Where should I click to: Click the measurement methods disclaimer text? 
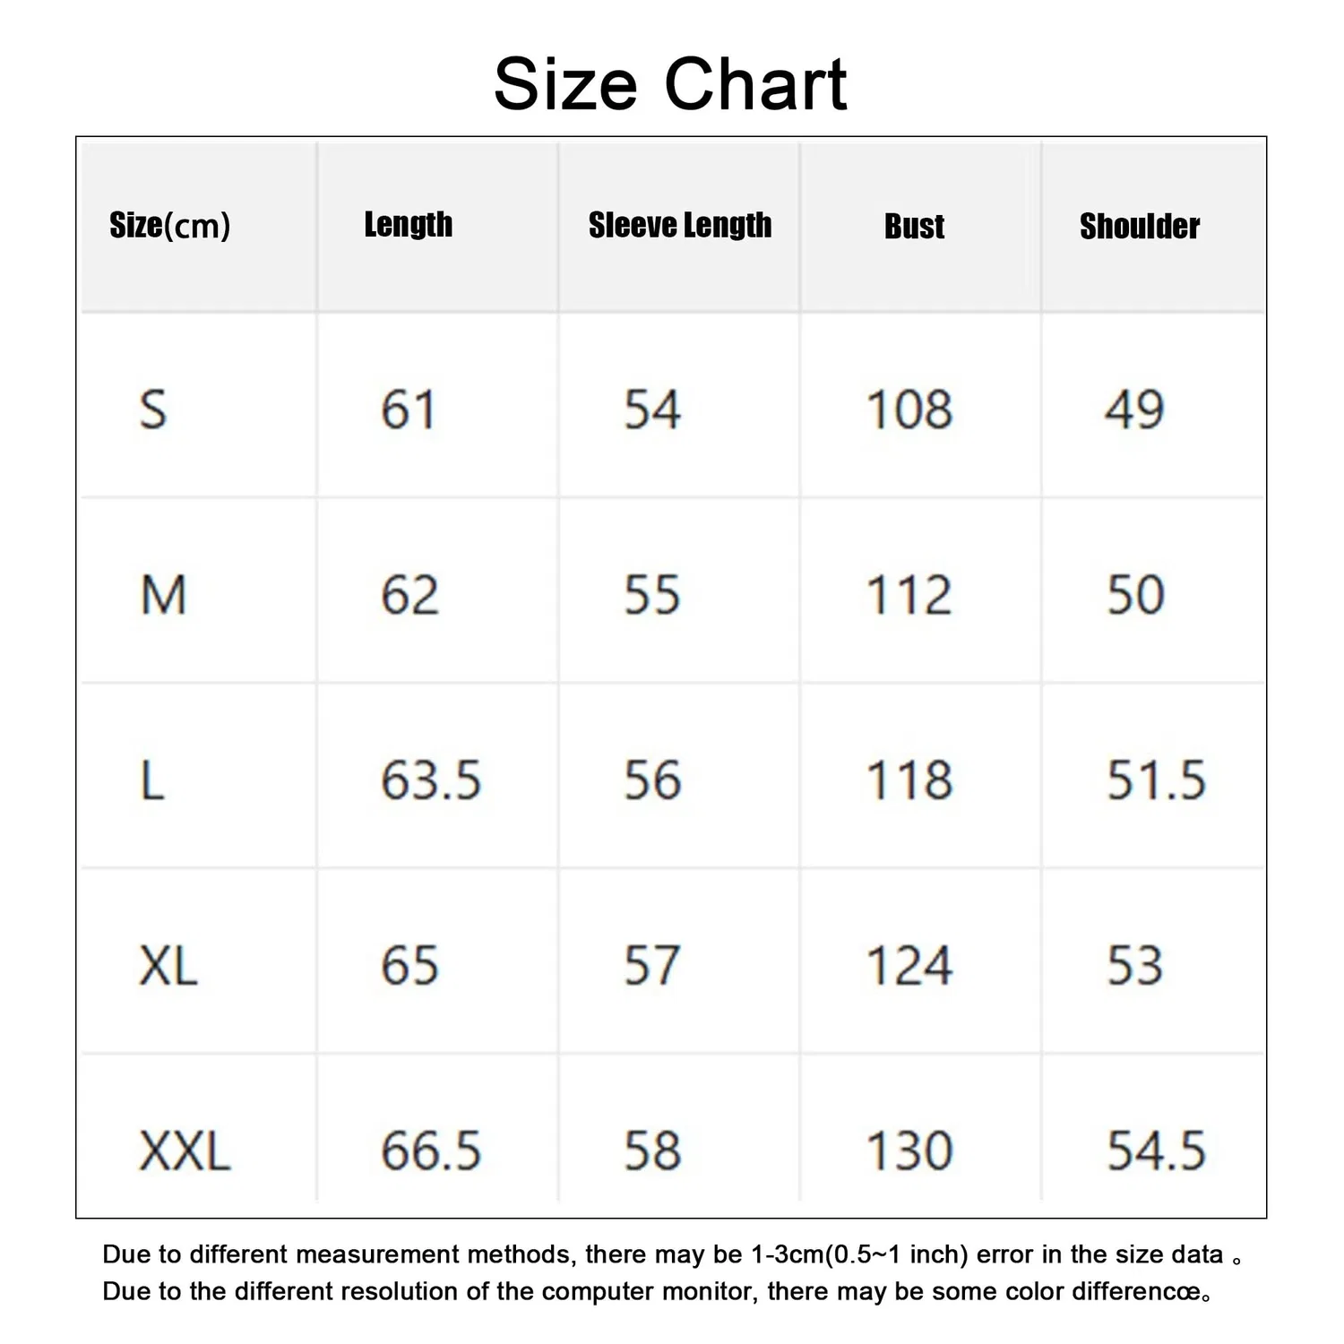pyautogui.click(x=672, y=1254)
